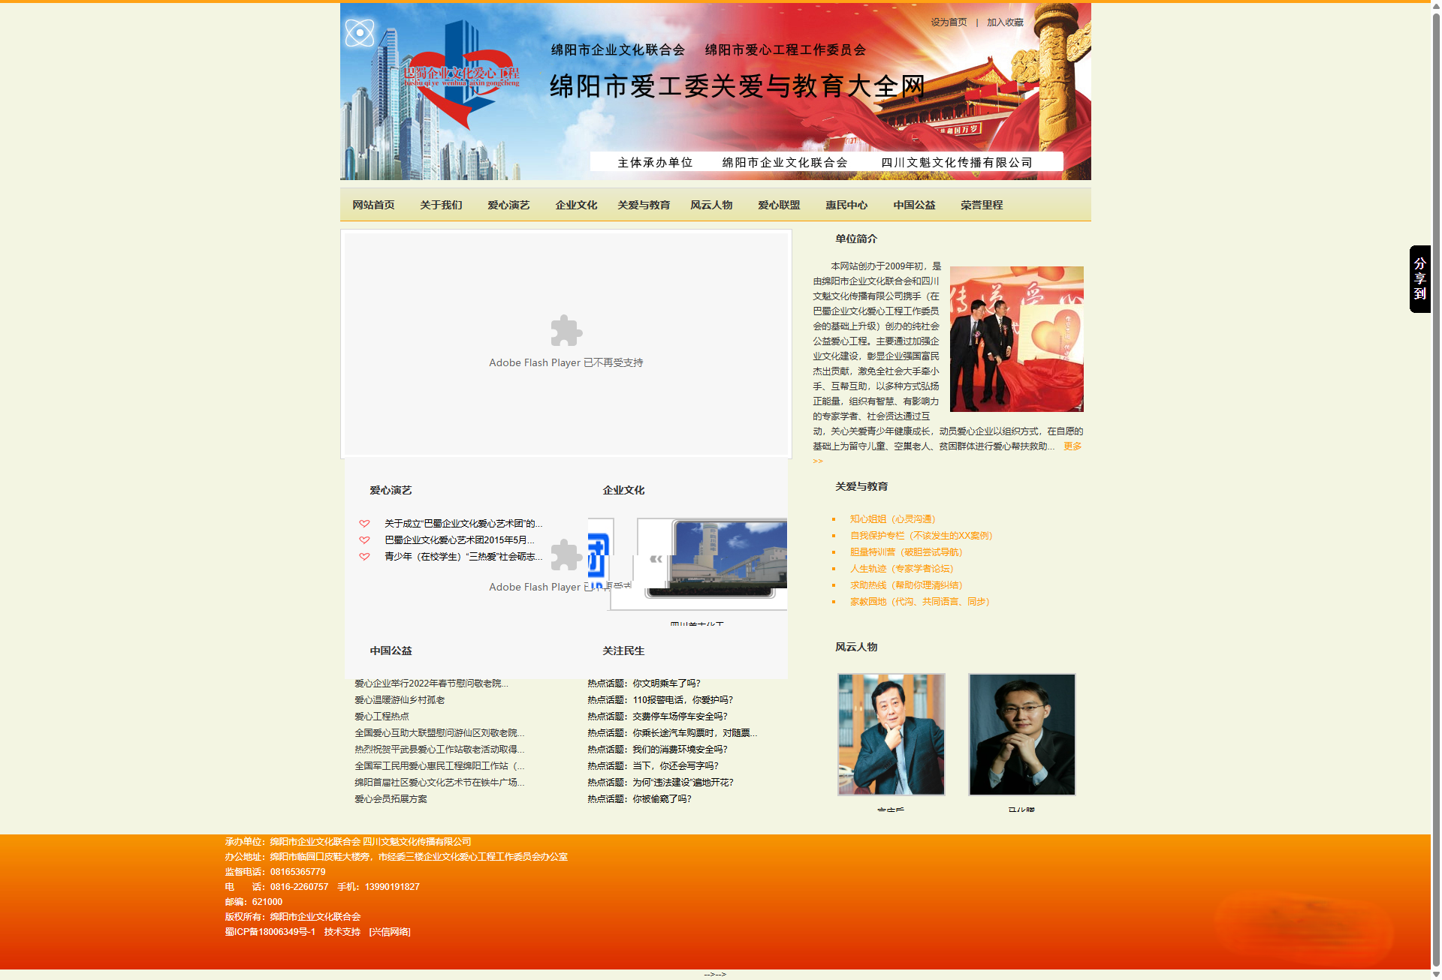
Task: Open 全国军工民用爱心惠民工程绵阳工作站 article
Action: [x=439, y=766]
